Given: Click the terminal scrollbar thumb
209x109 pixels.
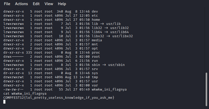Looking at the screenshot, I should pos(206,89).
